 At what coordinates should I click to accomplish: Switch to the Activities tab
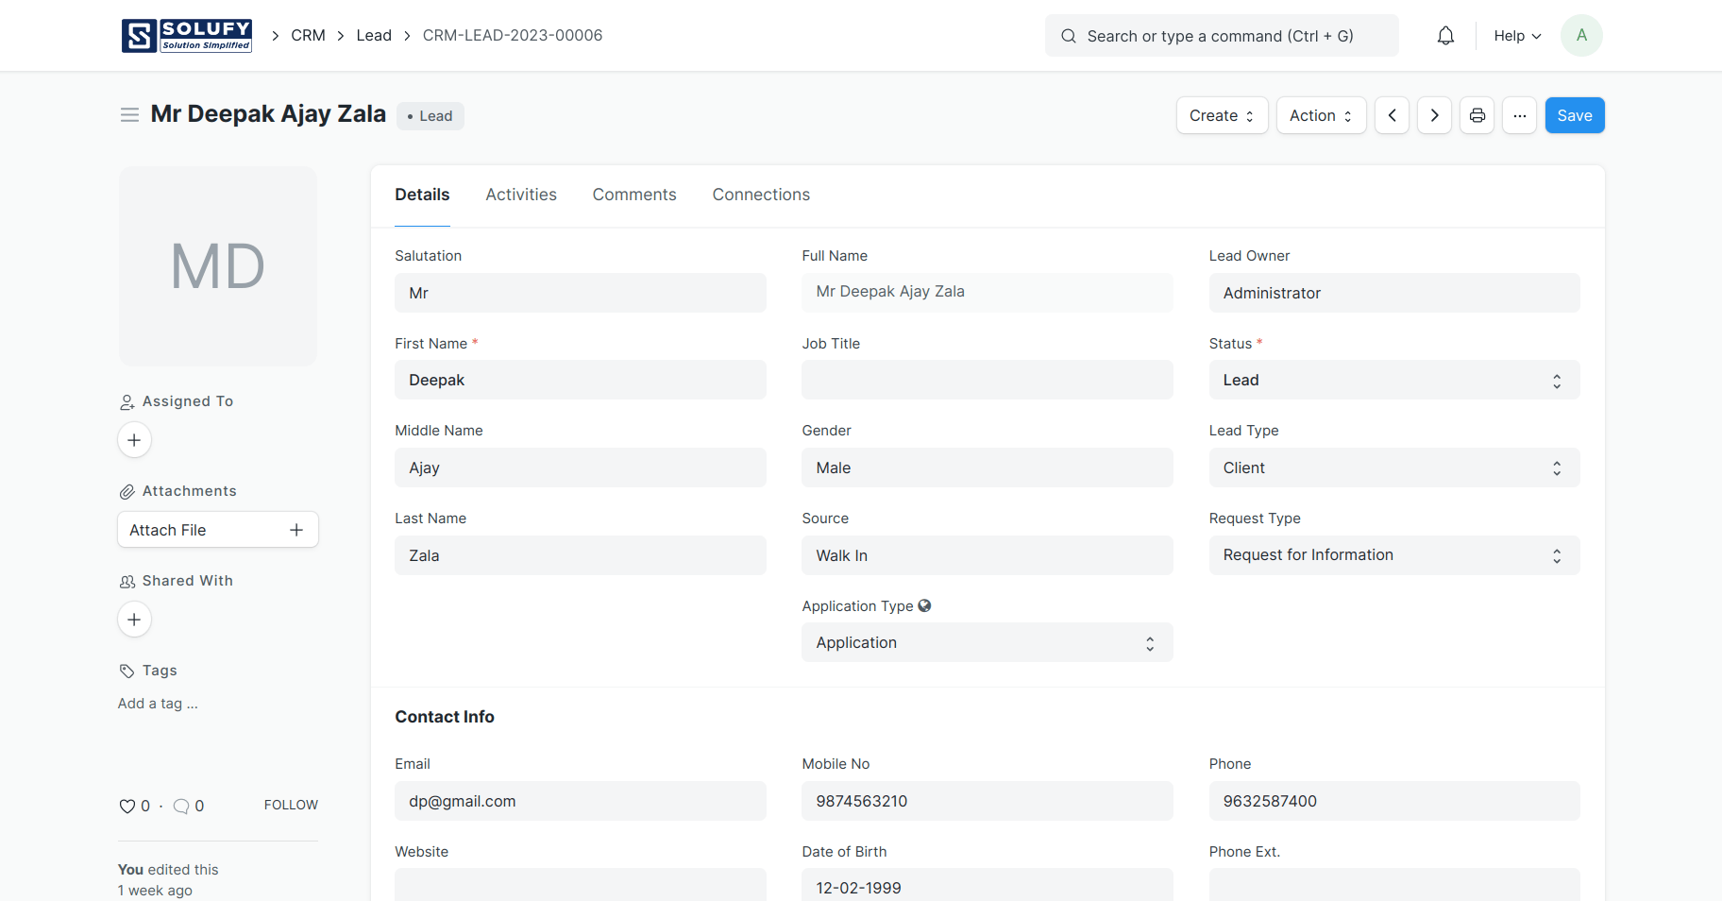point(521,195)
